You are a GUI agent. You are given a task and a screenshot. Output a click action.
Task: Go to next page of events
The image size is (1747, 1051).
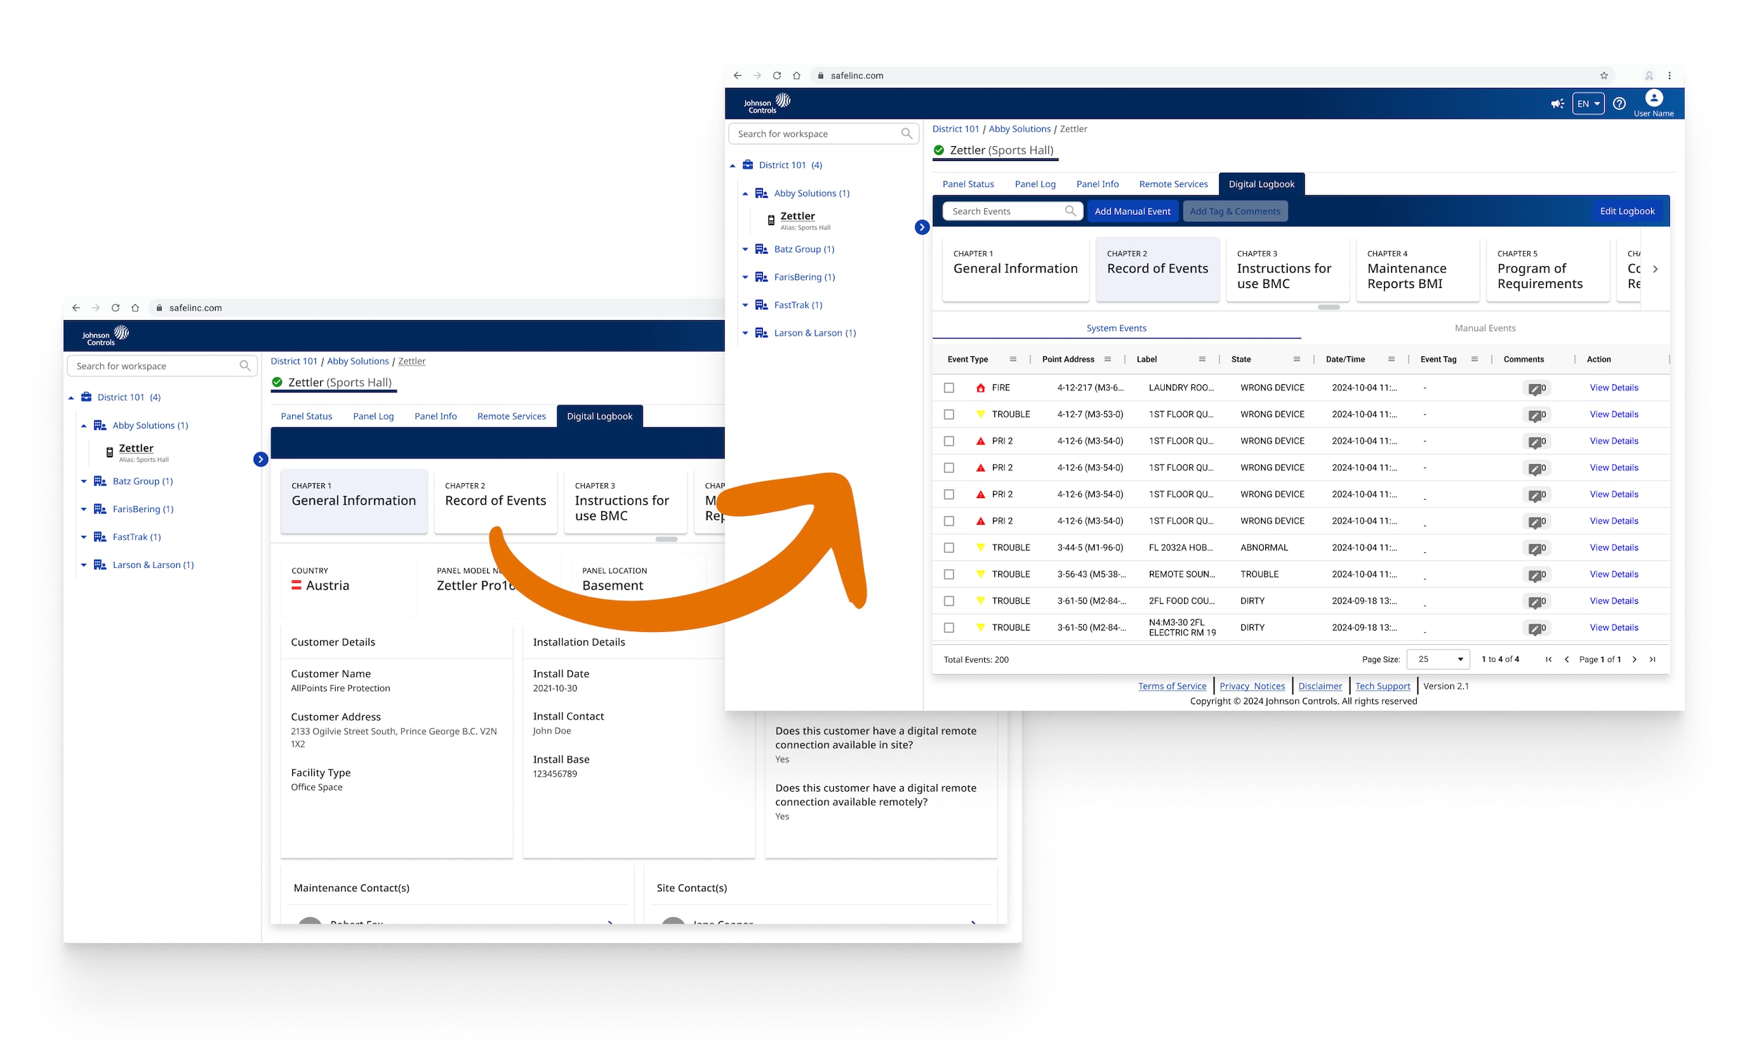1634,659
